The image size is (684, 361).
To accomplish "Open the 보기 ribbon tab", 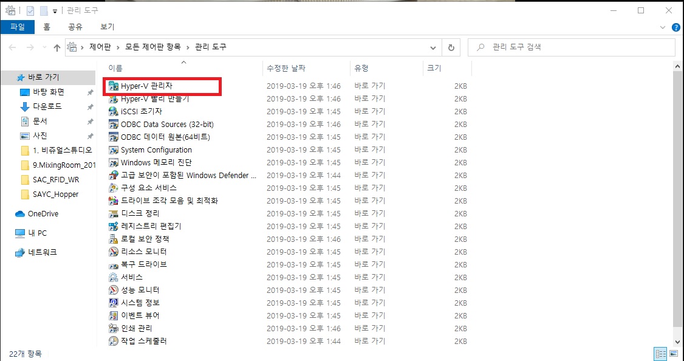I will (x=108, y=27).
